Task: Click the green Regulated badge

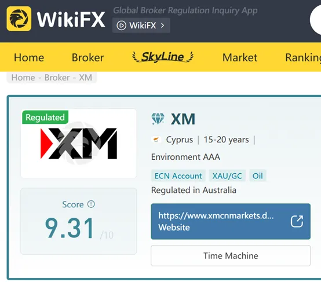Action: click(x=45, y=118)
